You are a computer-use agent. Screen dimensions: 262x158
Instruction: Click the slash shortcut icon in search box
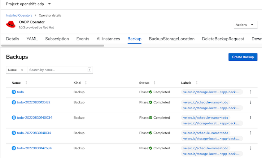(x=89, y=70)
